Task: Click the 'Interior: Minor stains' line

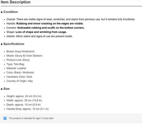Action: (x=40, y=36)
